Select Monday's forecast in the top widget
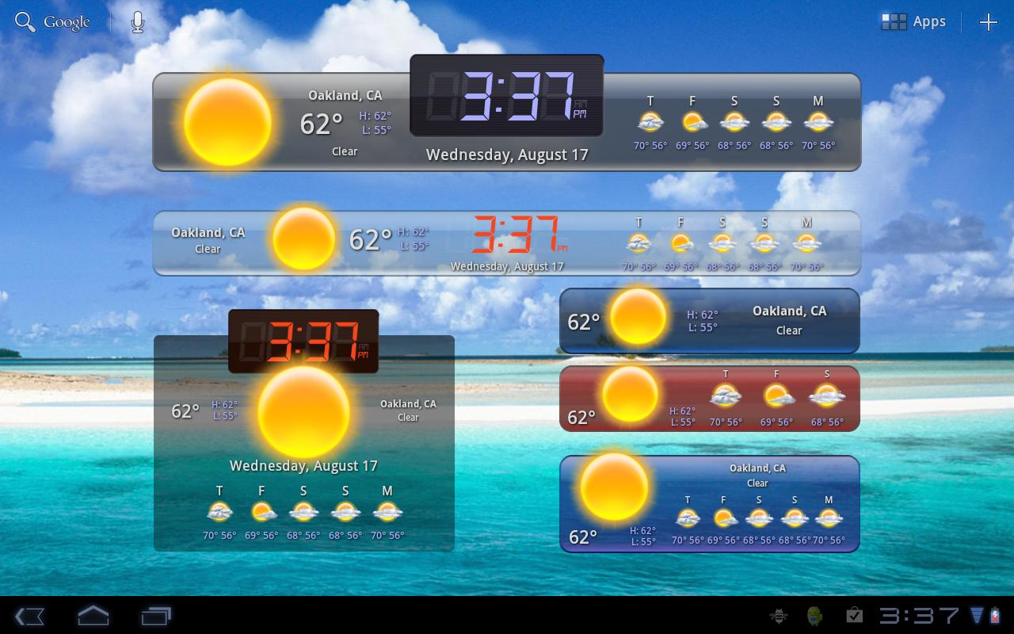 point(818,123)
